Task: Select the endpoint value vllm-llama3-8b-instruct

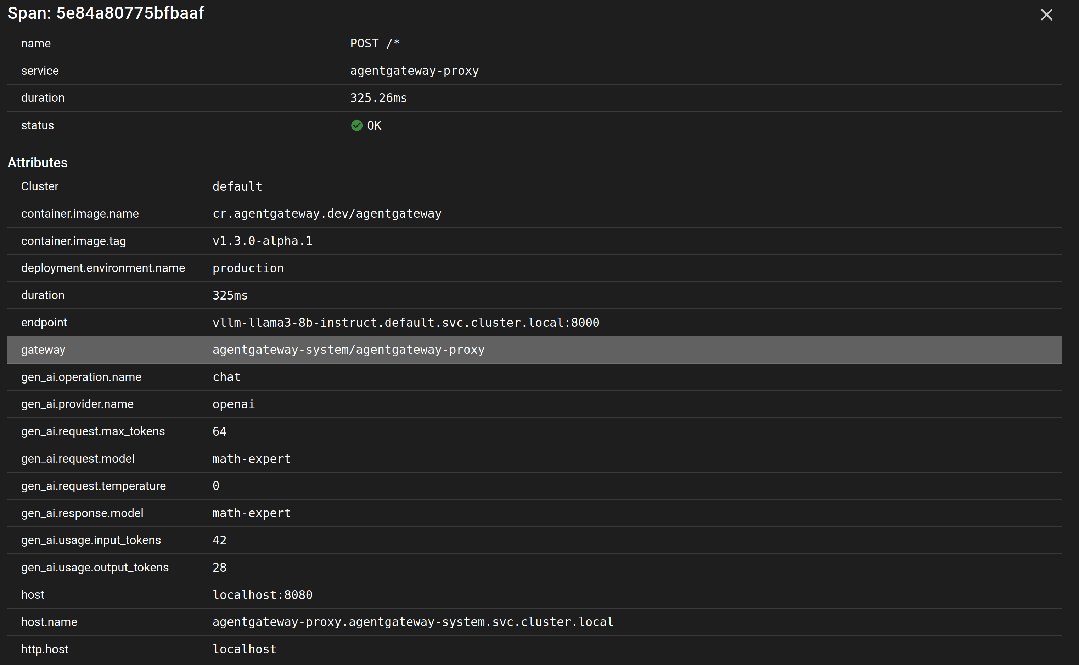Action: click(405, 323)
